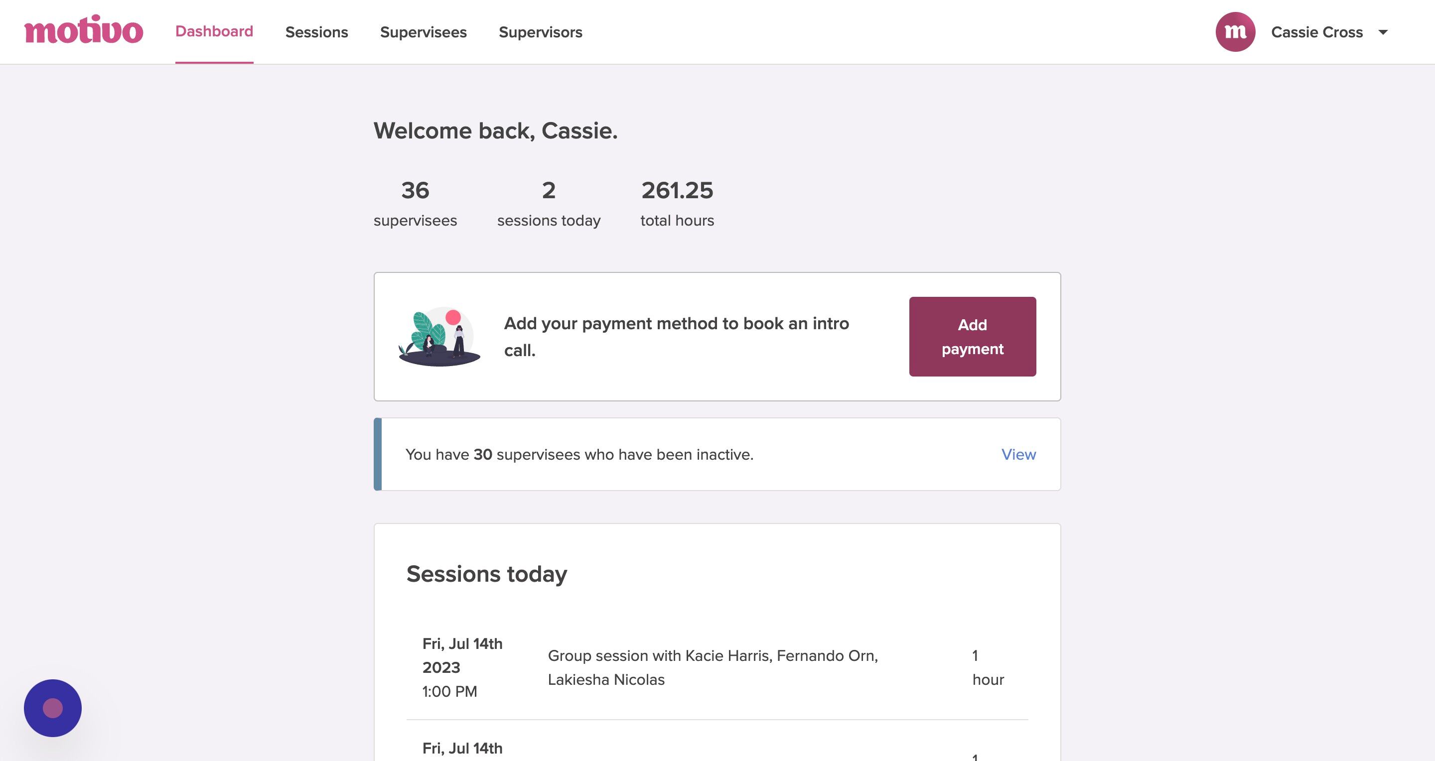The image size is (1435, 761).
Task: Click the inactive supervisees notice text
Action: pos(579,454)
